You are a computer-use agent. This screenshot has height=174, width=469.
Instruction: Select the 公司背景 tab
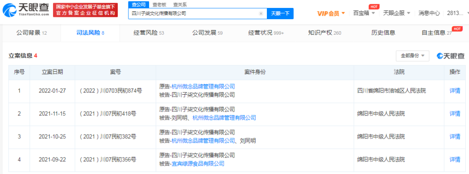point(31,33)
